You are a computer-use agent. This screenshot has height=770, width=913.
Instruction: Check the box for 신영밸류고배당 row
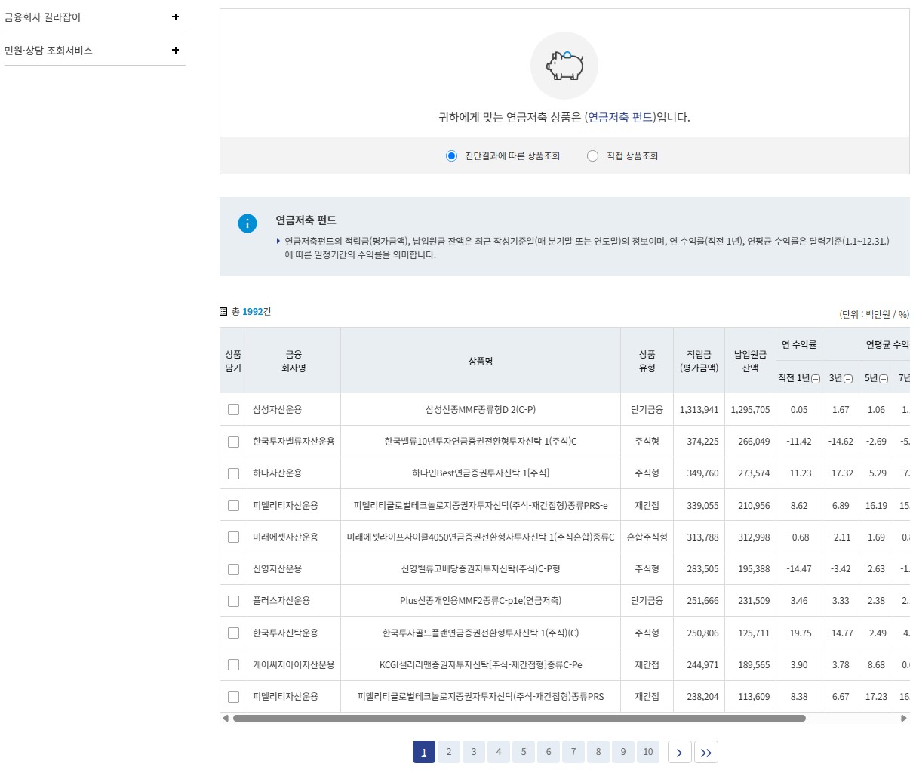tap(233, 569)
